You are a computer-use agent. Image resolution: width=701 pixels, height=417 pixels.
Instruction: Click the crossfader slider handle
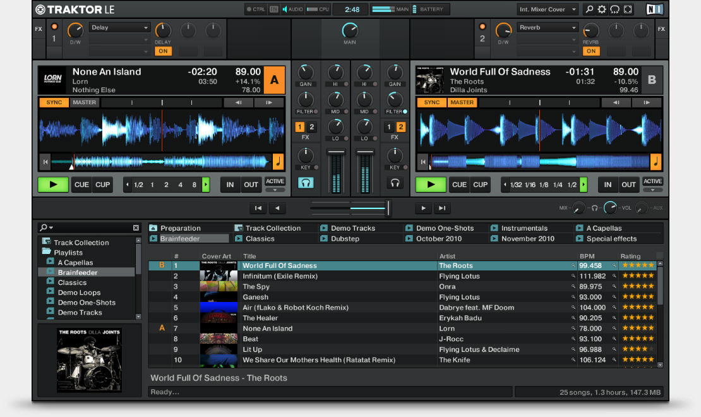[388, 208]
